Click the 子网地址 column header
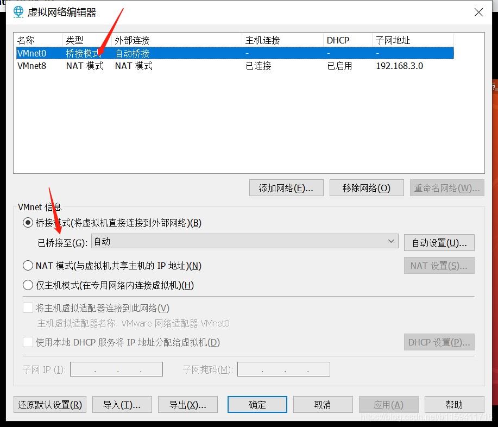498x427 pixels. [x=413, y=40]
